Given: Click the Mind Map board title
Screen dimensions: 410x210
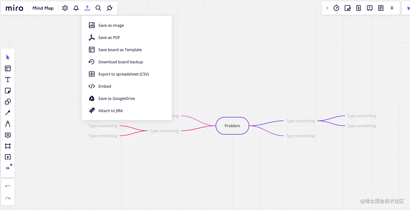Looking at the screenshot, I should [43, 8].
